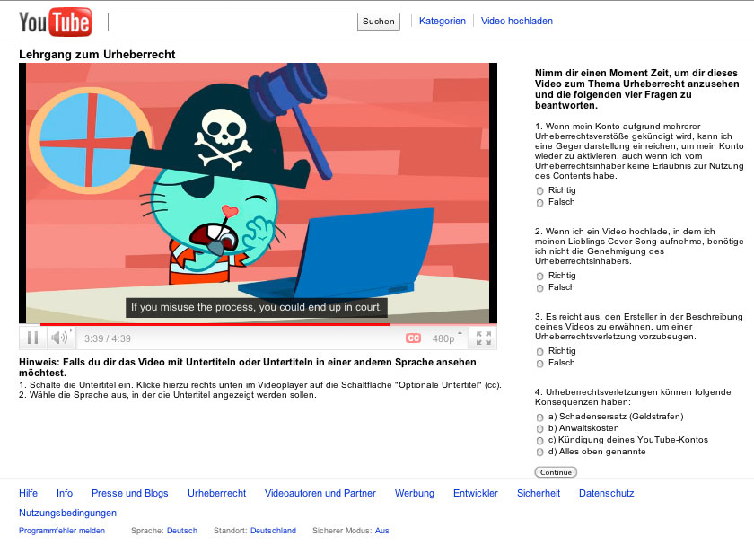
Task: Enter fullscreen mode on the player
Action: [x=484, y=338]
